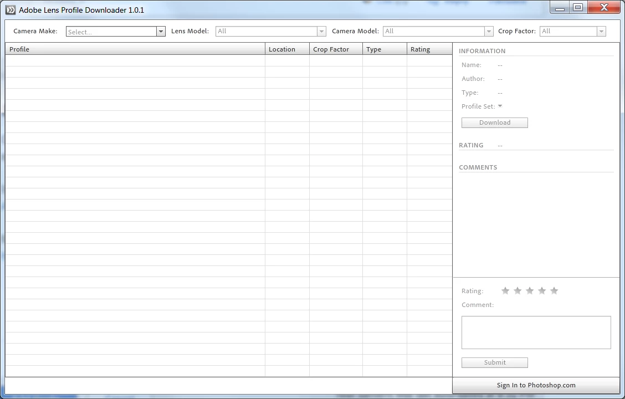Viewport: 625px width, 399px height.
Task: Sort by the Profile column header
Action: click(x=135, y=49)
